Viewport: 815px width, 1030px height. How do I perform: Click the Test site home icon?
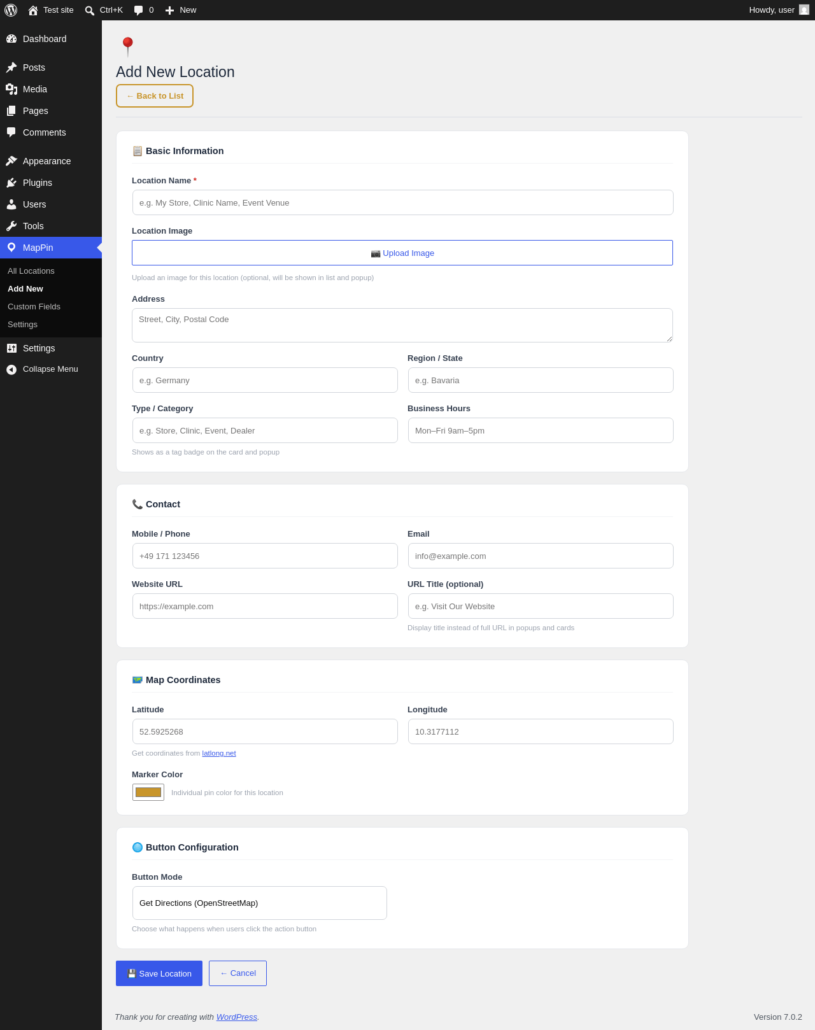(33, 10)
